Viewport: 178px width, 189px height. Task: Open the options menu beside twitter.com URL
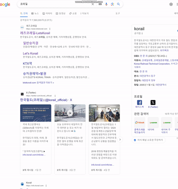tap(55, 96)
